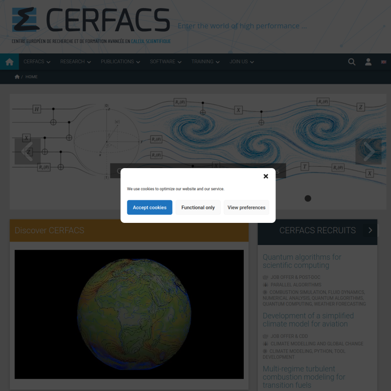Close the cookie dialog with X
This screenshot has width=391, height=391.
pos(266,176)
